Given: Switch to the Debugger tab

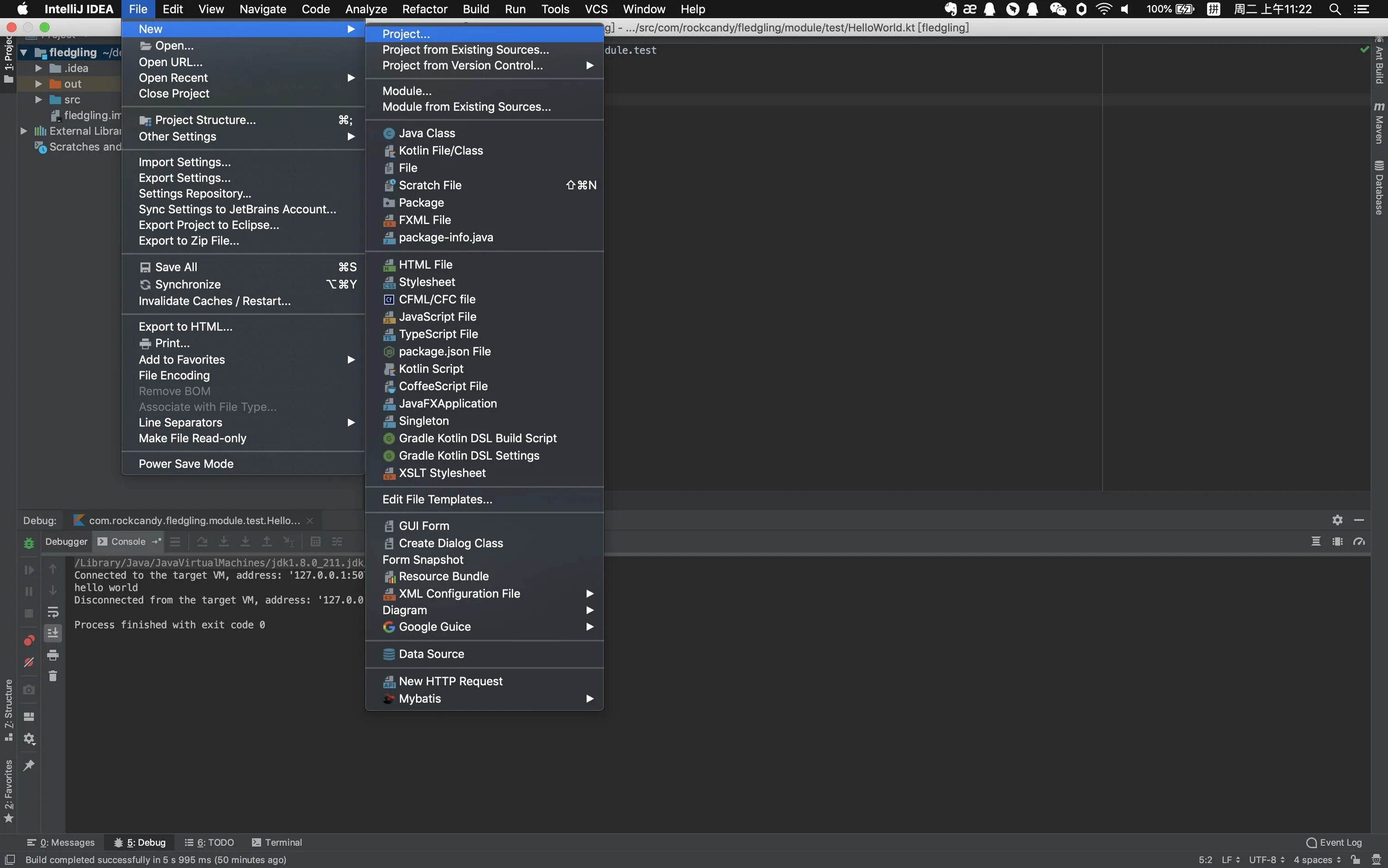Looking at the screenshot, I should tap(66, 541).
